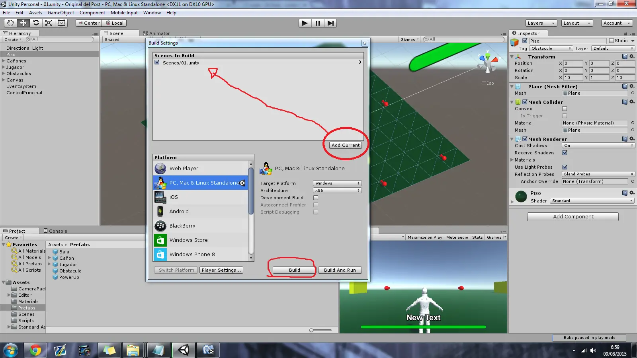Viewport: 637px width, 358px height.
Task: Disable the Mesh Collider component checkbox
Action: [x=525, y=102]
